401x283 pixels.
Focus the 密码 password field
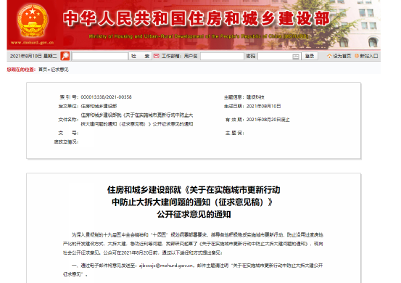pyautogui.click(x=278, y=57)
